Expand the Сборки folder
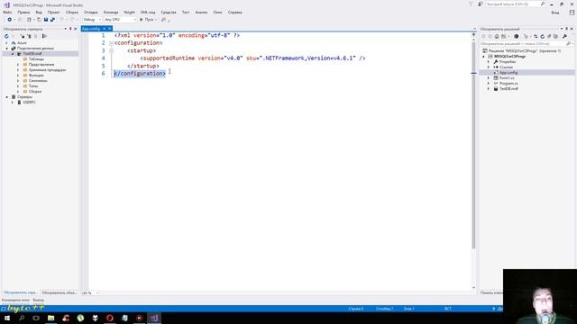 [18, 92]
